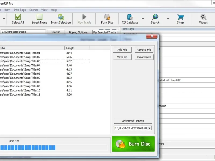215x161 pixels.
Task: Open the F:\ HL-DT-ST drive dropdown
Action: [149, 128]
